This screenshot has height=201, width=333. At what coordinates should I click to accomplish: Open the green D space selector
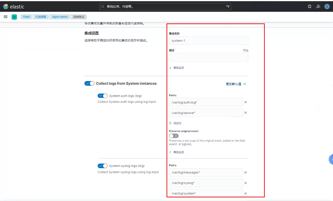coord(14,17)
